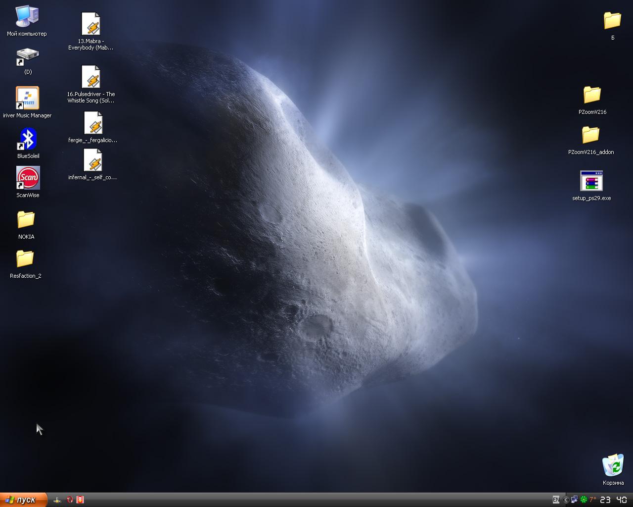The height and width of the screenshot is (507, 633).
Task: Launch iriver Music Manager shortcut
Action: (27, 98)
